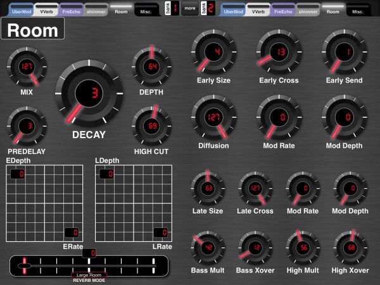Open the shimmer tab in bank 2
The height and width of the screenshot is (285, 380).
click(308, 10)
